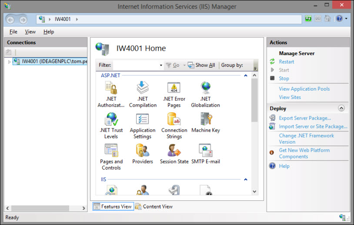Click the Connections horizontal scrollbar thumb

point(40,208)
